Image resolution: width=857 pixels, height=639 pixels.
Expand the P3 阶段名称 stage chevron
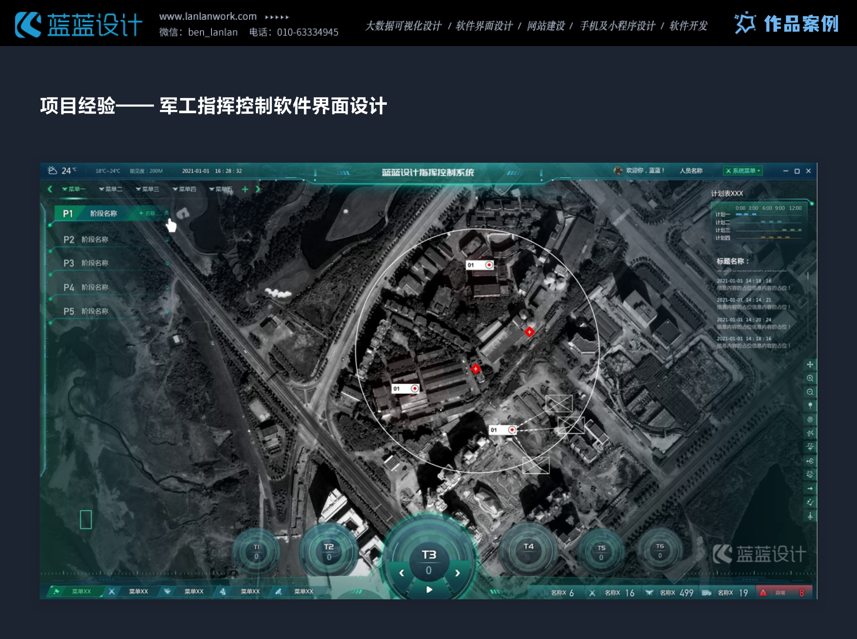[167, 263]
